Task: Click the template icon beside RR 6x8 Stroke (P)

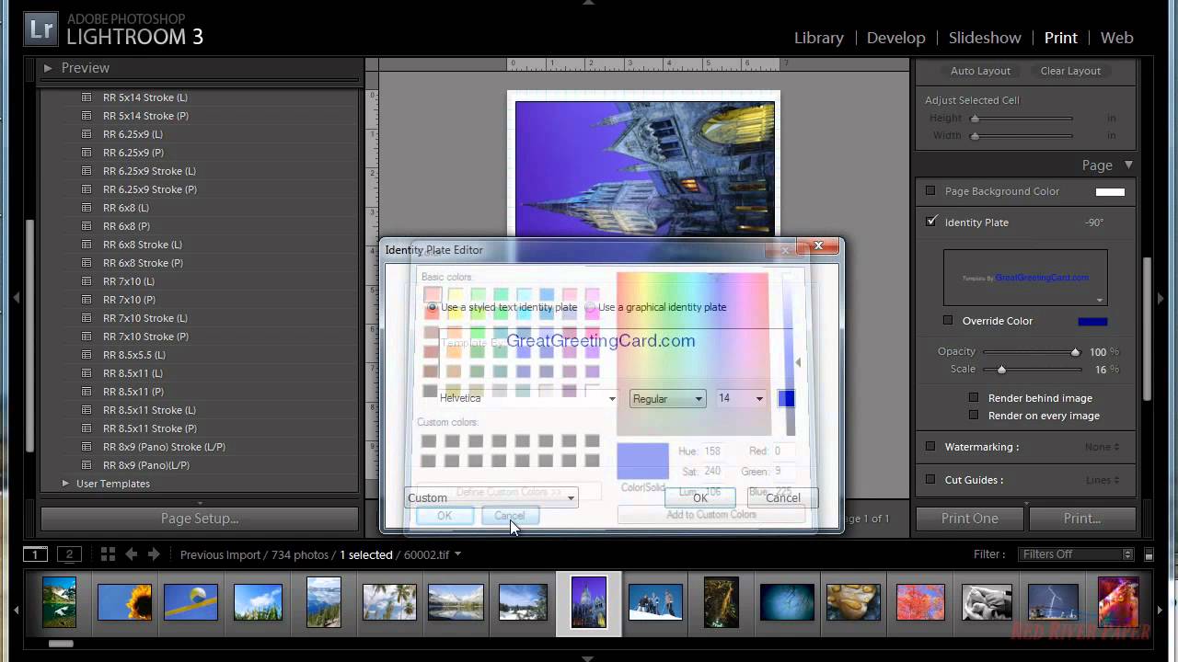Action: pos(87,263)
